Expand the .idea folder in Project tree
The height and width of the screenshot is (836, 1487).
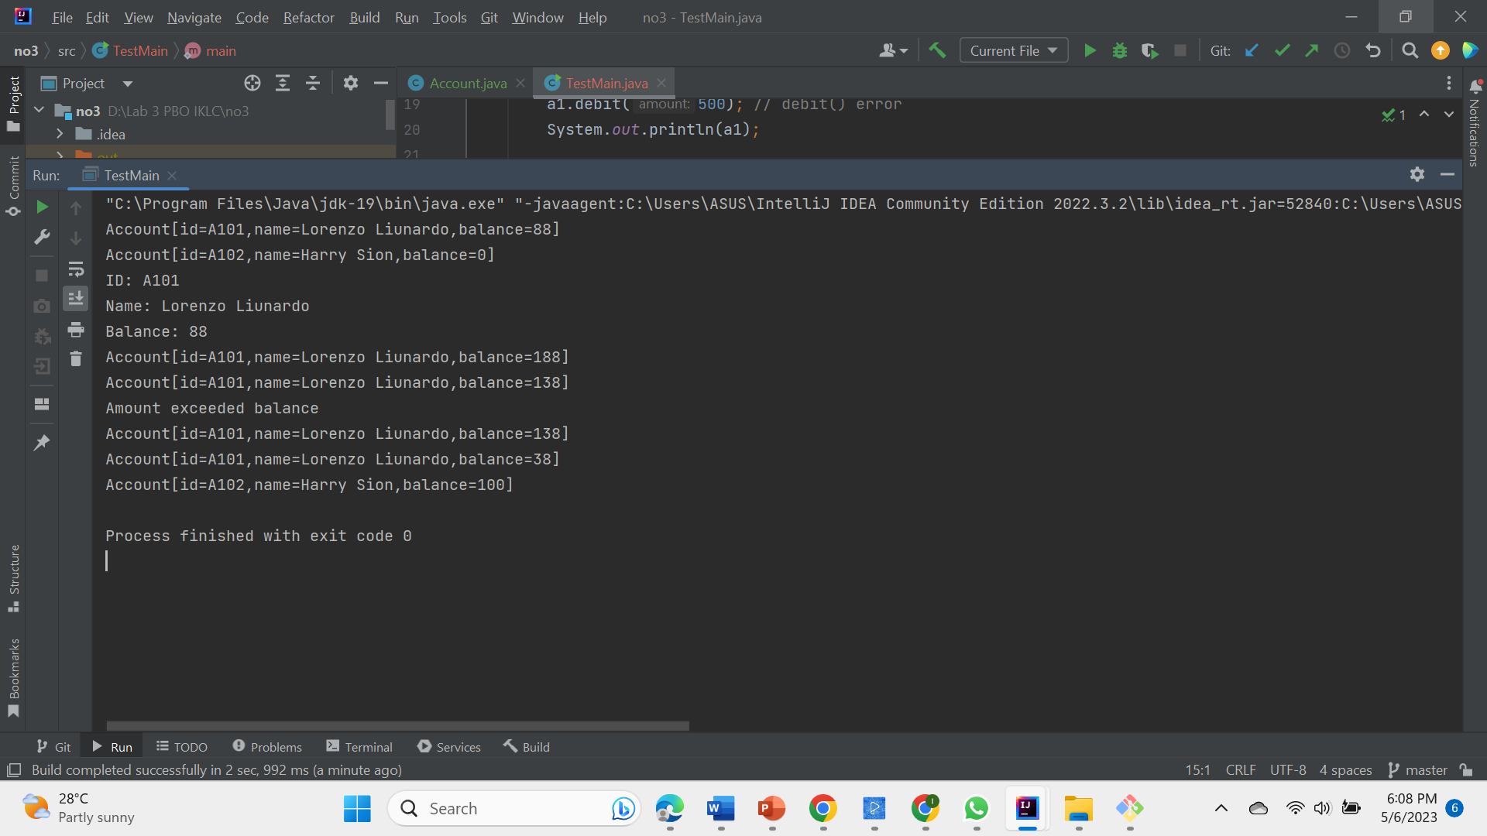coord(60,133)
